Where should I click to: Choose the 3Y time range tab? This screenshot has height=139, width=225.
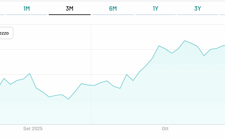(x=197, y=9)
